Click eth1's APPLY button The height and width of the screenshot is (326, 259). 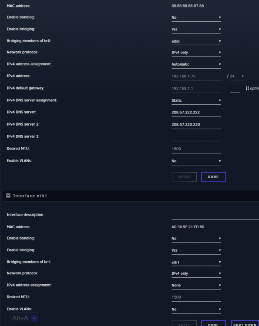[x=184, y=323]
